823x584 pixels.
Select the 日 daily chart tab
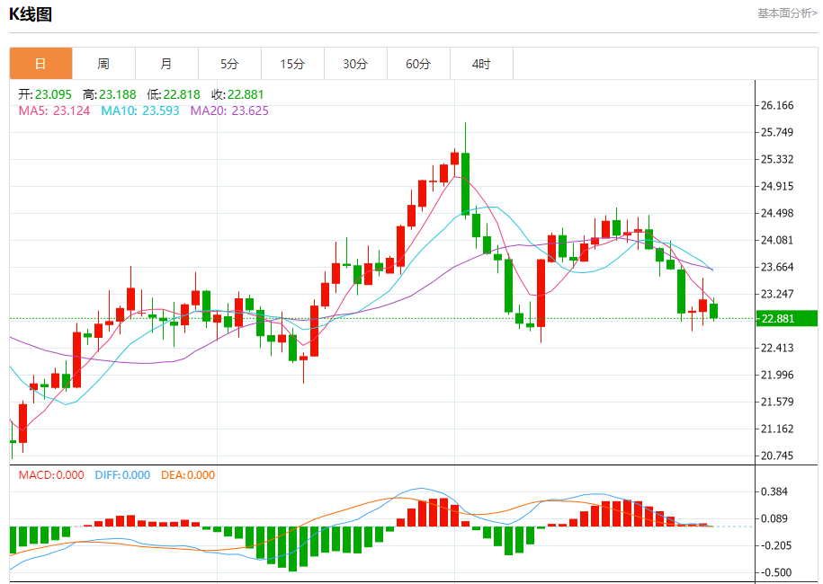point(40,64)
